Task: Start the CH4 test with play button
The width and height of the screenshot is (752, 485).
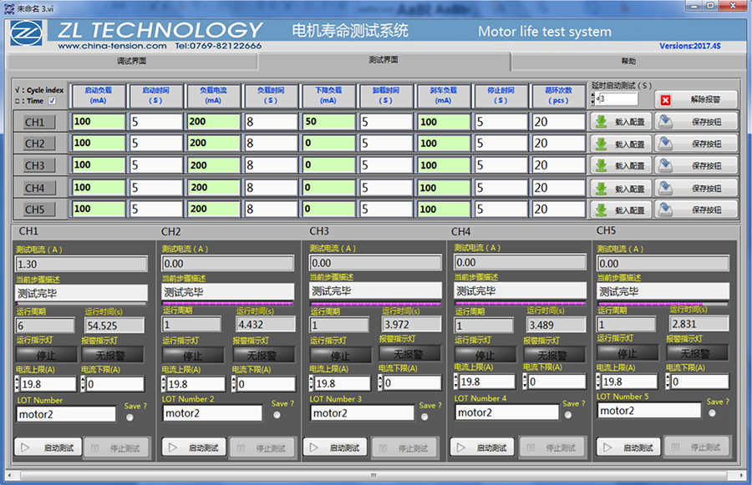Action: (482, 447)
